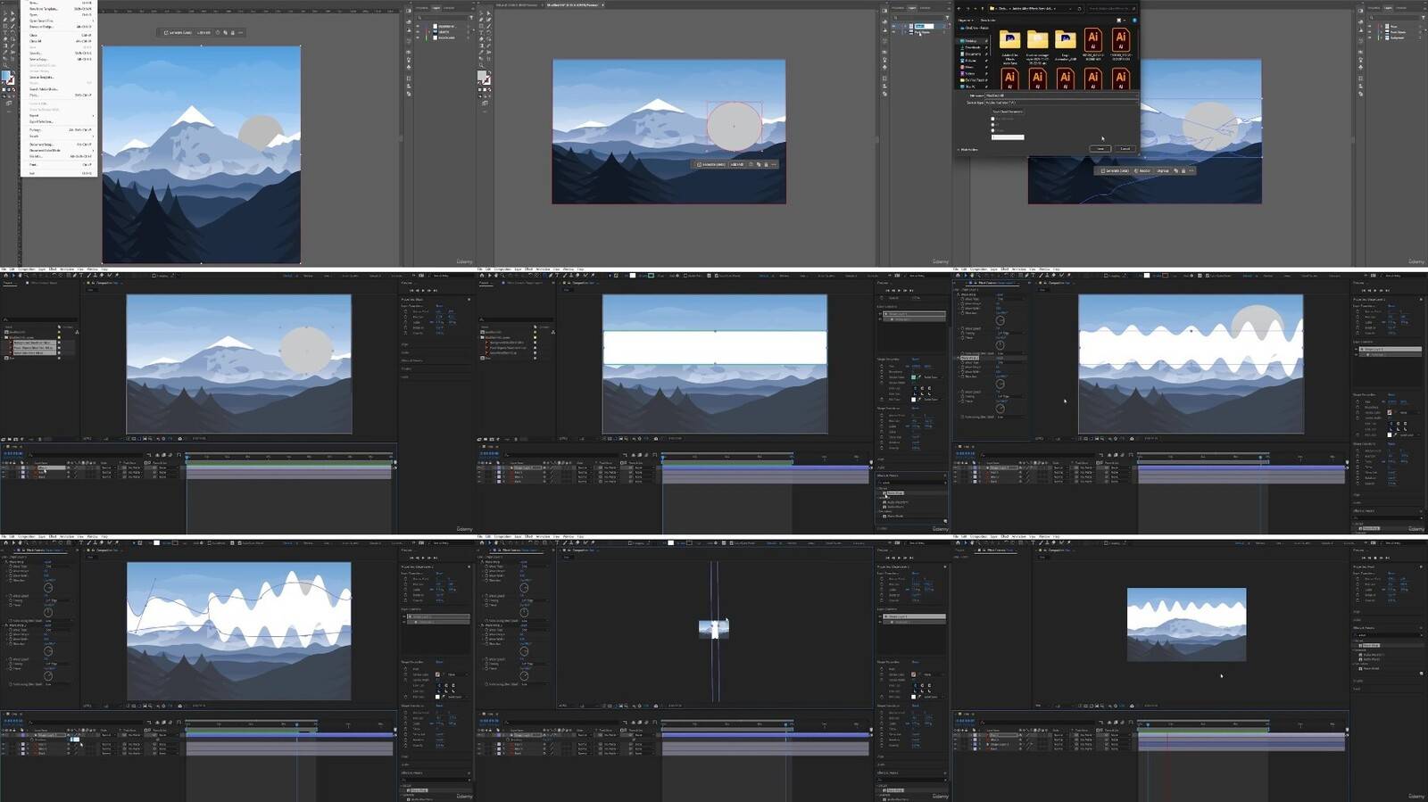Click Cancel button in the save dialog
Viewport: 1428px width, 802px height.
tap(1125, 149)
